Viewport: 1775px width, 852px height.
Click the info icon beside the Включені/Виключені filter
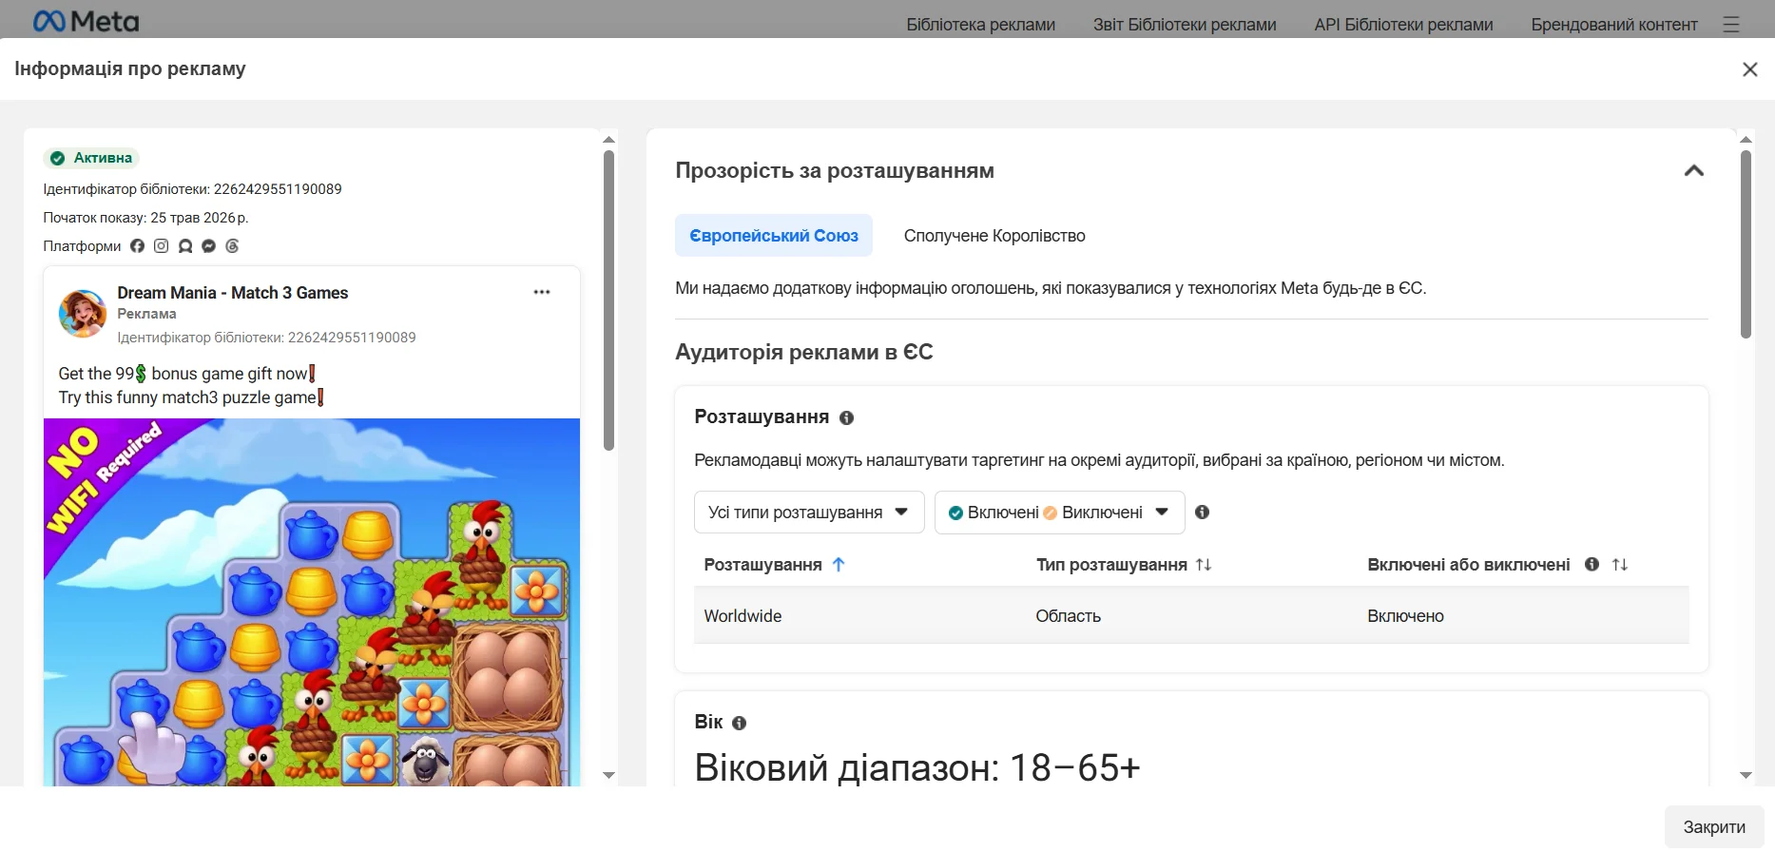[x=1203, y=513]
